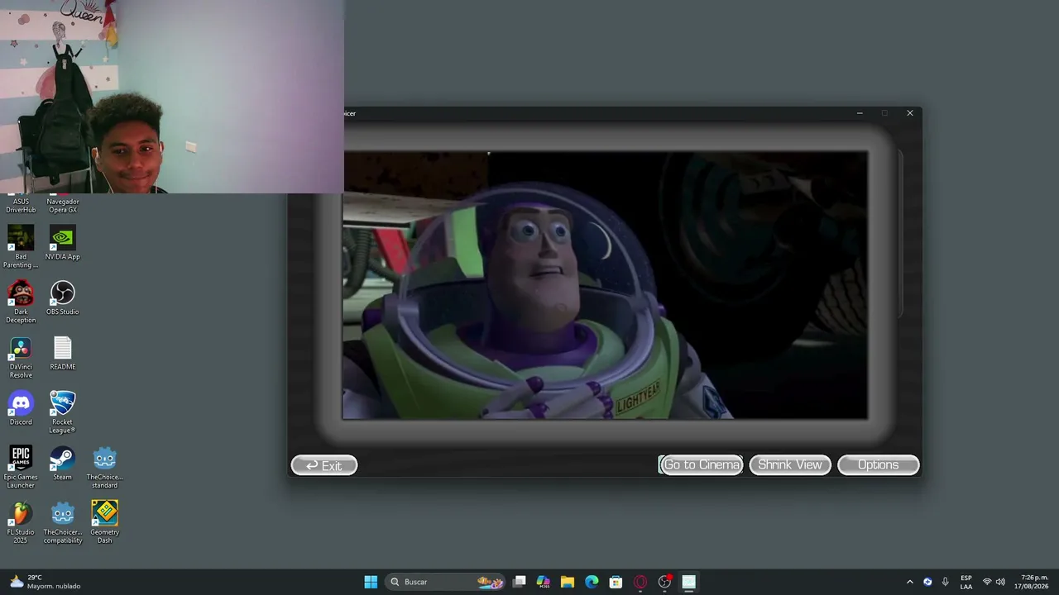The image size is (1059, 595).
Task: Open the Bad Parenting desktop shortcut
Action: tap(21, 246)
